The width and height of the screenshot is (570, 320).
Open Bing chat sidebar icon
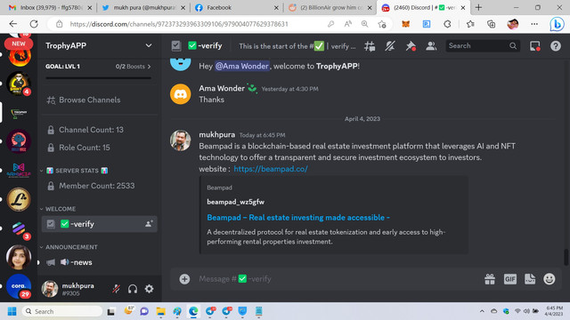pyautogui.click(x=557, y=24)
